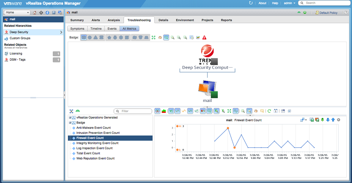352x183 pixels.
Task: Close the Firewall Event Count chart
Action: (x=338, y=120)
